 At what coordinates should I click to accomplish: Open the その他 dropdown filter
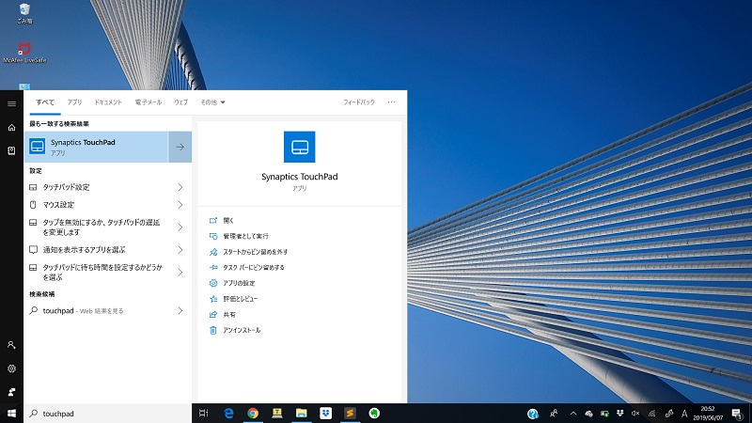pyautogui.click(x=212, y=102)
